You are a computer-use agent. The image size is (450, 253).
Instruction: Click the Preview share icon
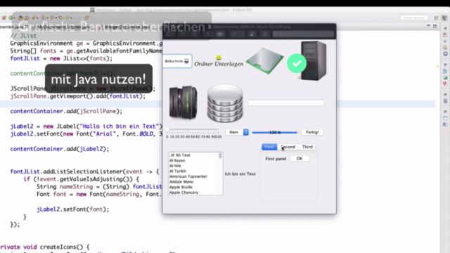coord(207,34)
